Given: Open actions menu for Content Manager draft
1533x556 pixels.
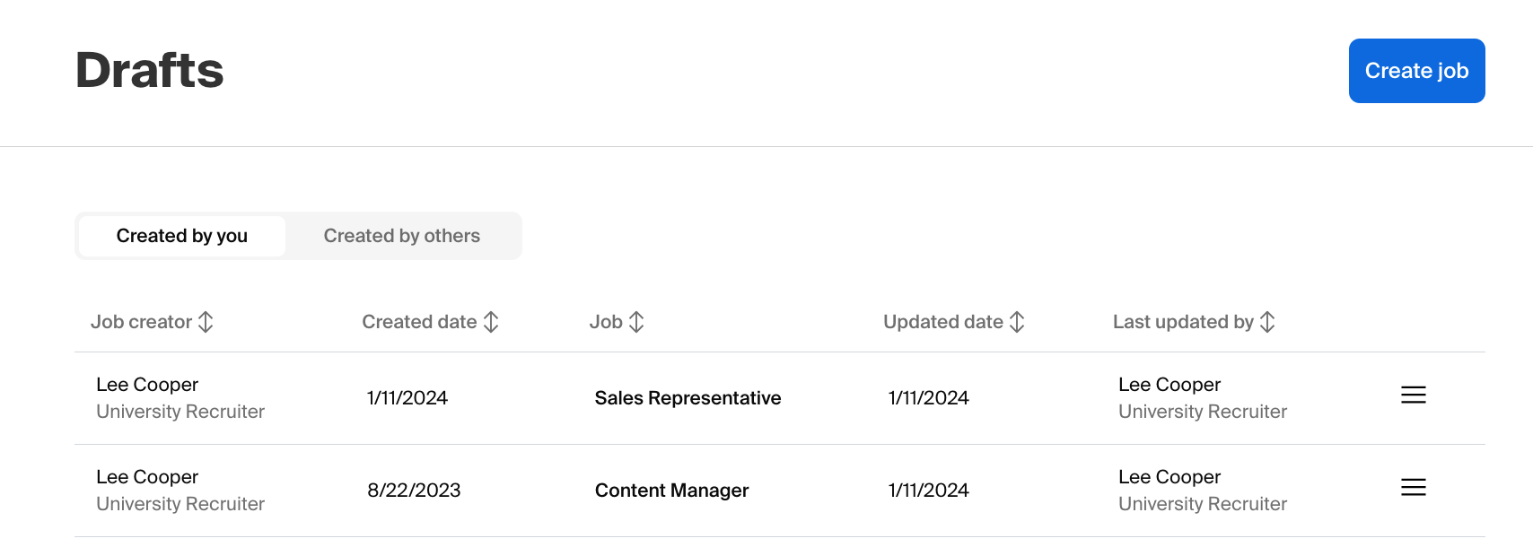Looking at the screenshot, I should 1413,487.
